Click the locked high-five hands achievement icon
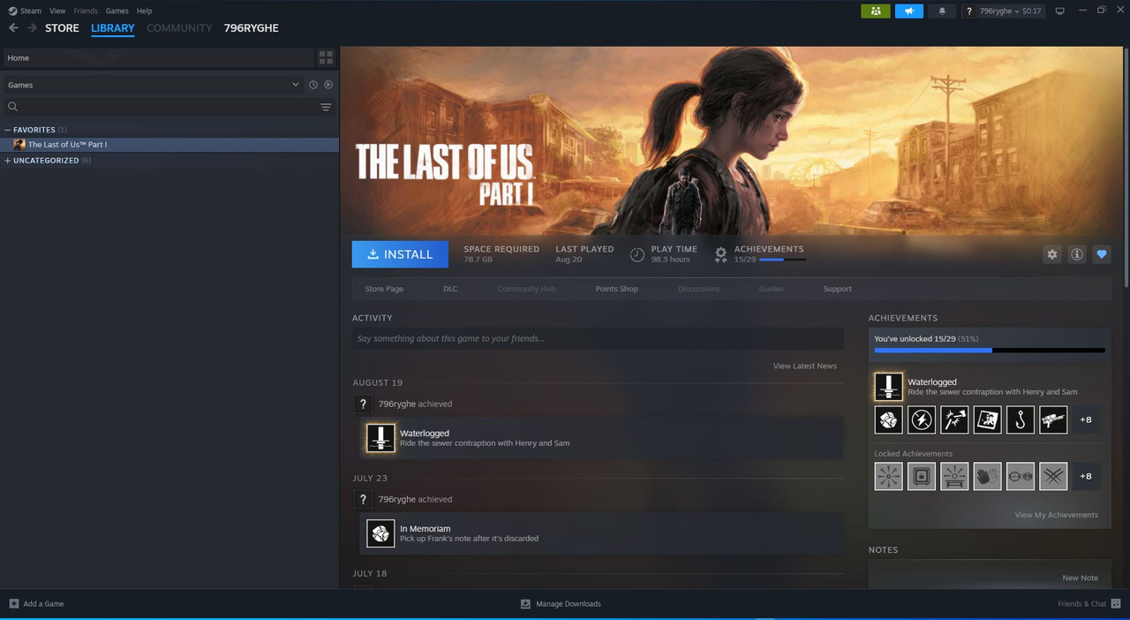Viewport: 1130px width, 620px height. (x=987, y=476)
